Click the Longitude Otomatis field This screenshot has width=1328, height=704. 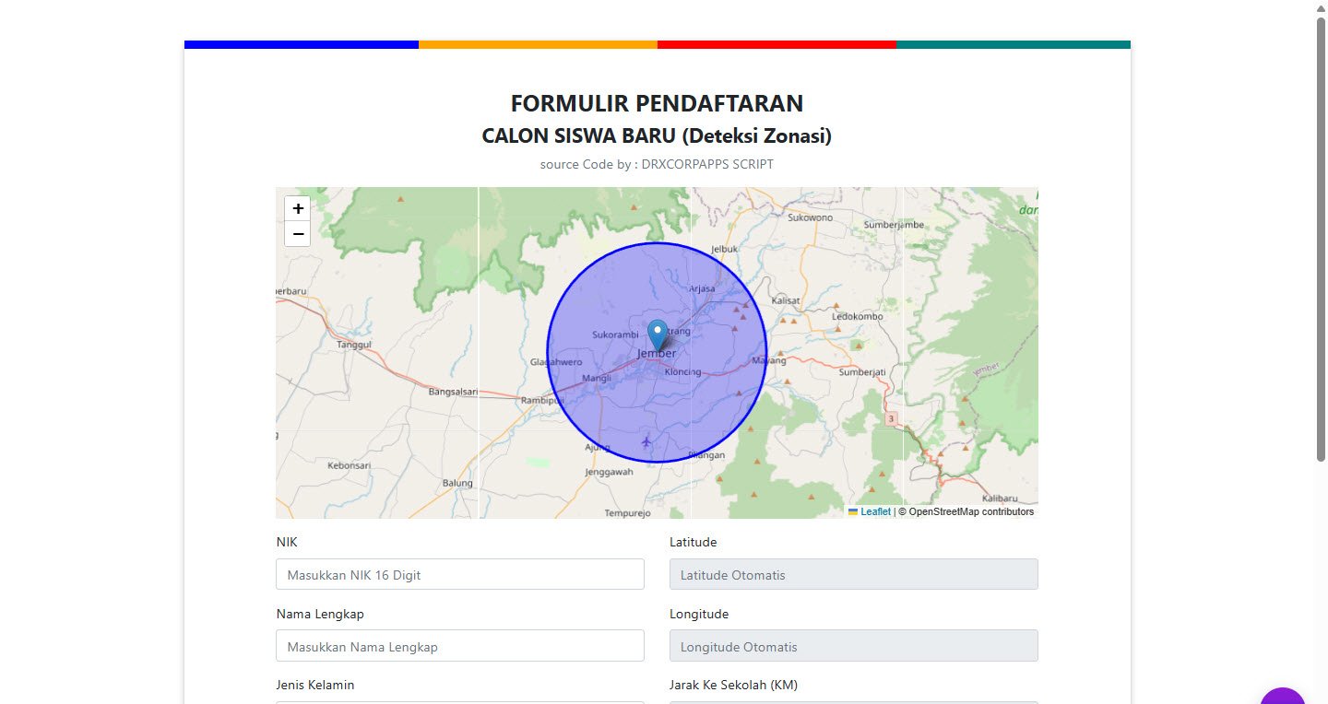[853, 646]
